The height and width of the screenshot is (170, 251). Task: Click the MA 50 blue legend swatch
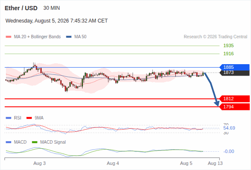tap(68, 37)
